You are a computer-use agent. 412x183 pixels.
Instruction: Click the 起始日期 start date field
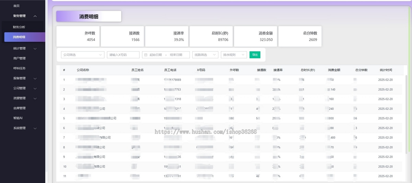click(156, 55)
